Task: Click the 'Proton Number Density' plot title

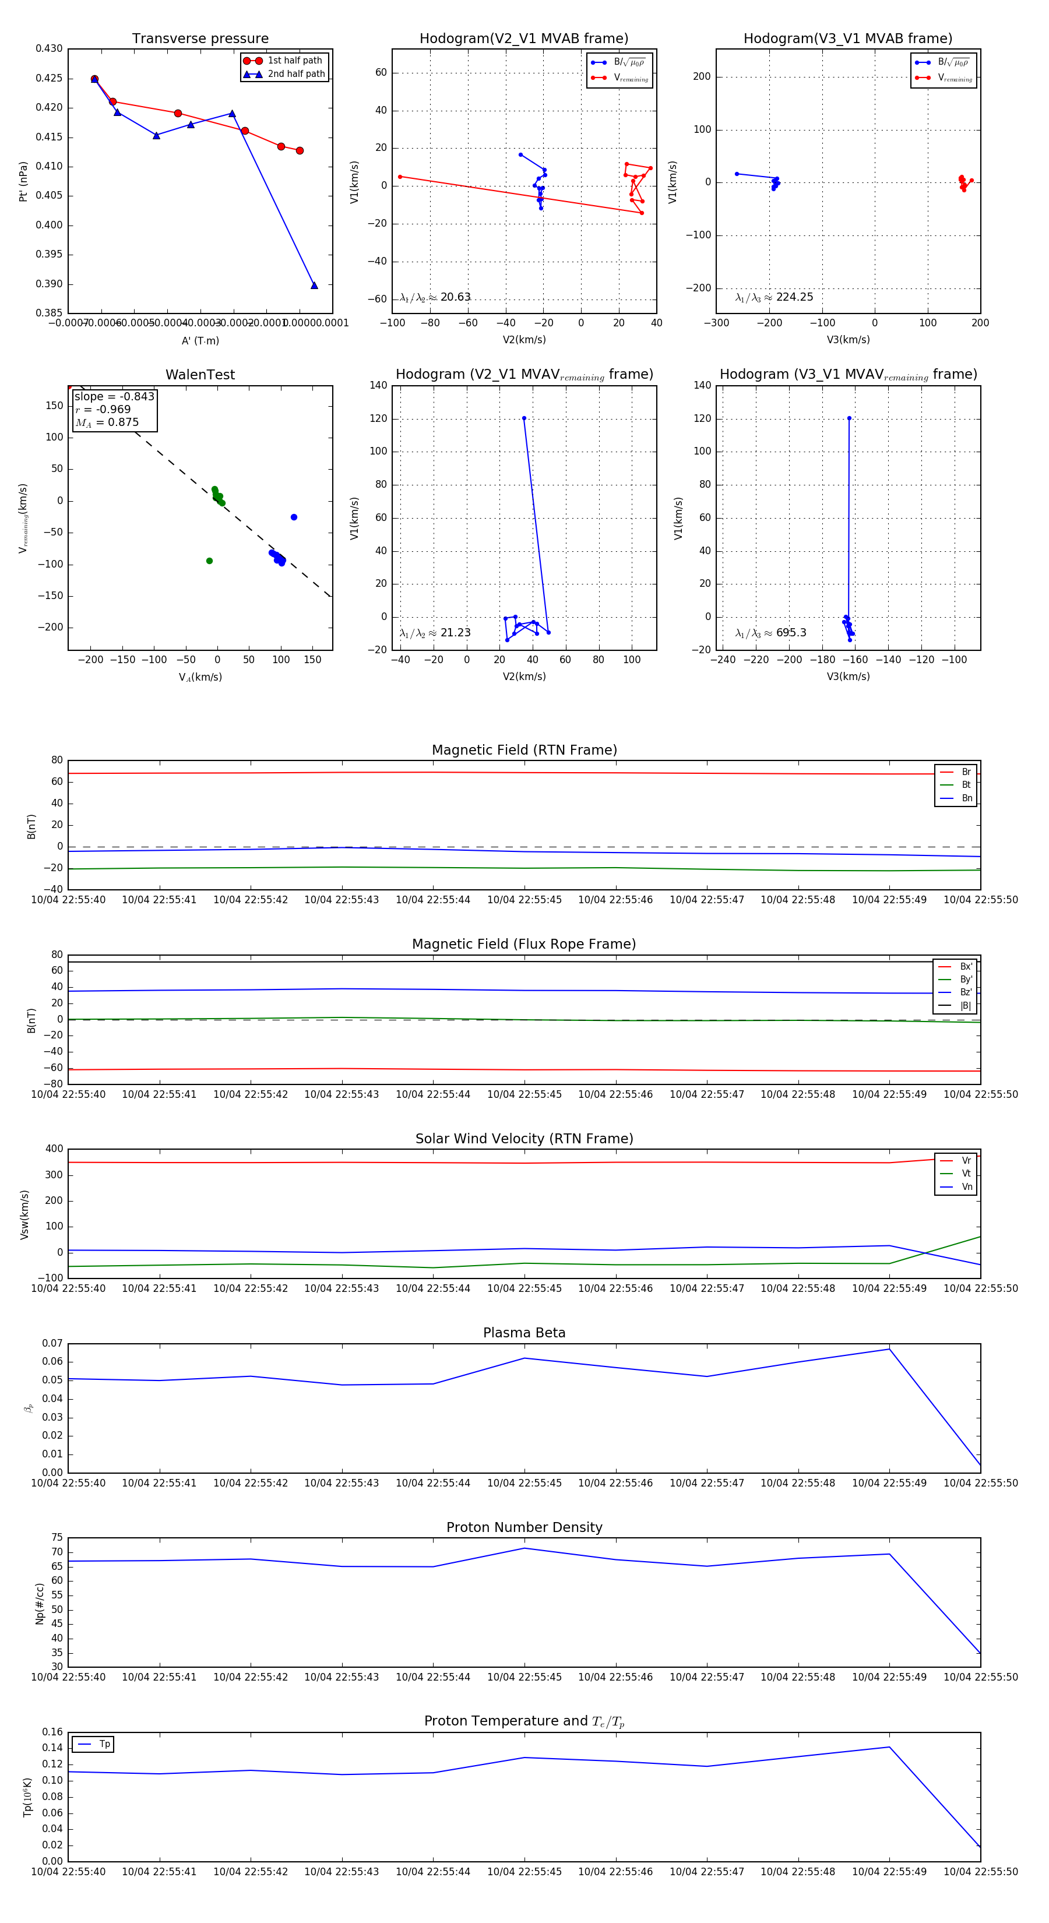Action: click(524, 1527)
